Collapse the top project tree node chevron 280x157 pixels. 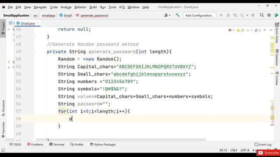(x=9, y=29)
